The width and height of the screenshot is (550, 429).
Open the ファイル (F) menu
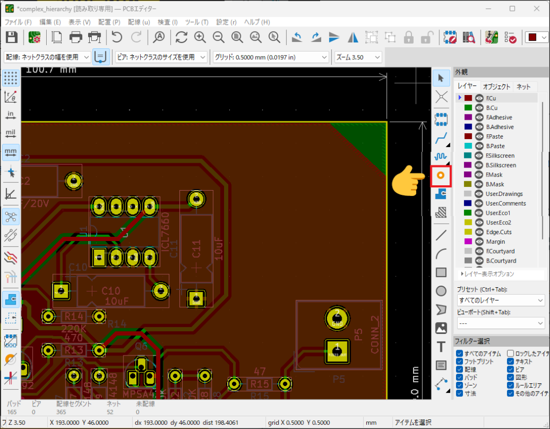point(18,22)
